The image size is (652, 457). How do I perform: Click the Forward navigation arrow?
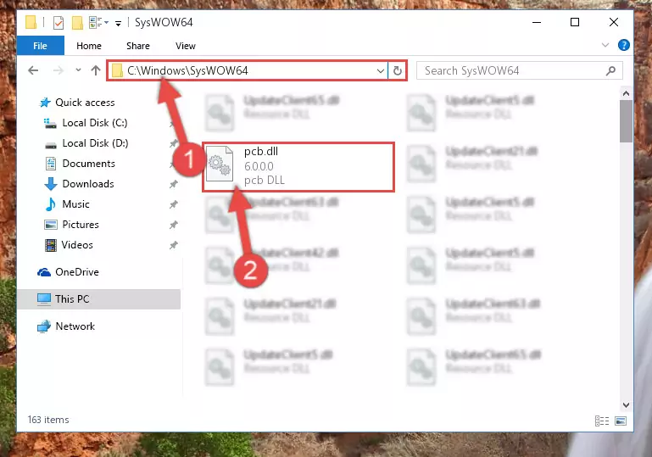(x=59, y=70)
